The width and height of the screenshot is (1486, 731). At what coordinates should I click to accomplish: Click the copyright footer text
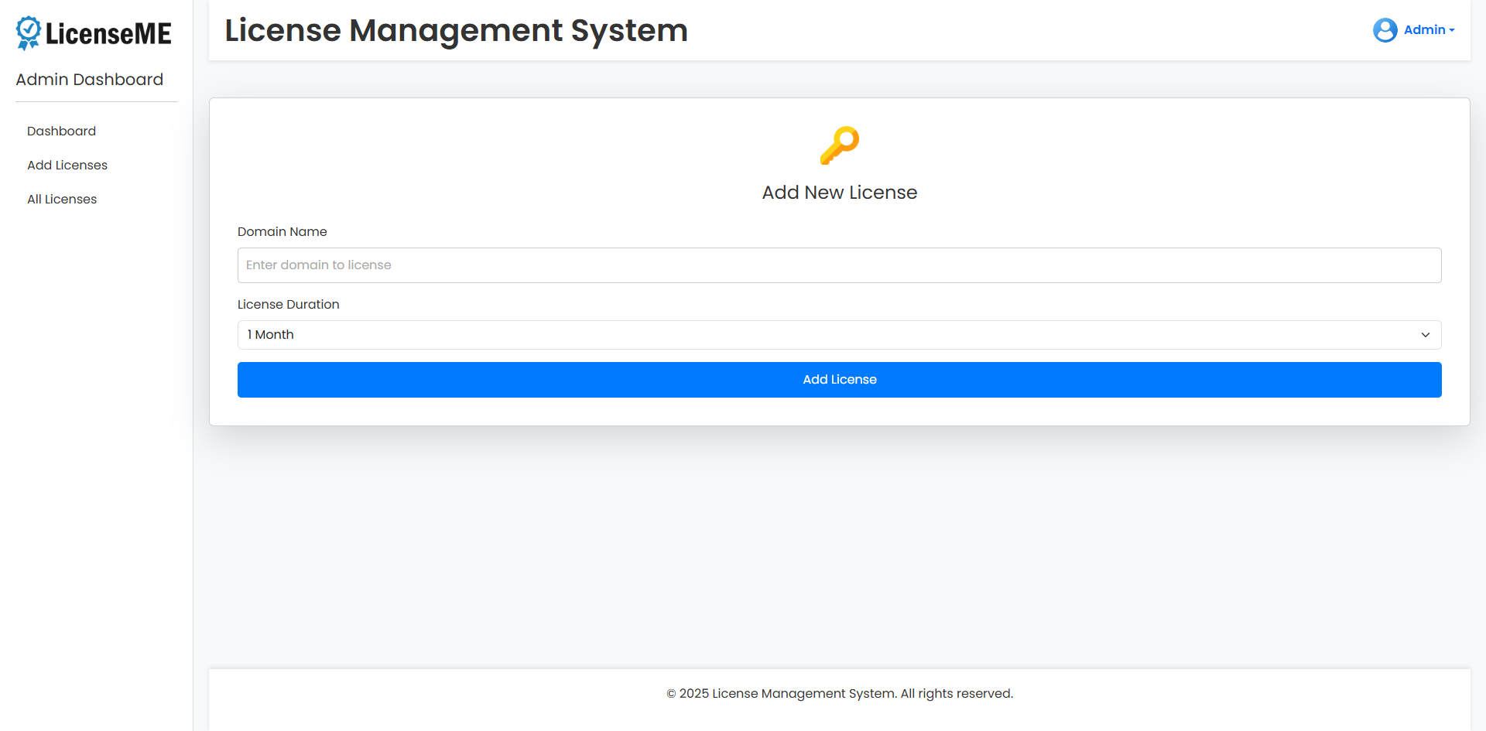point(839,693)
